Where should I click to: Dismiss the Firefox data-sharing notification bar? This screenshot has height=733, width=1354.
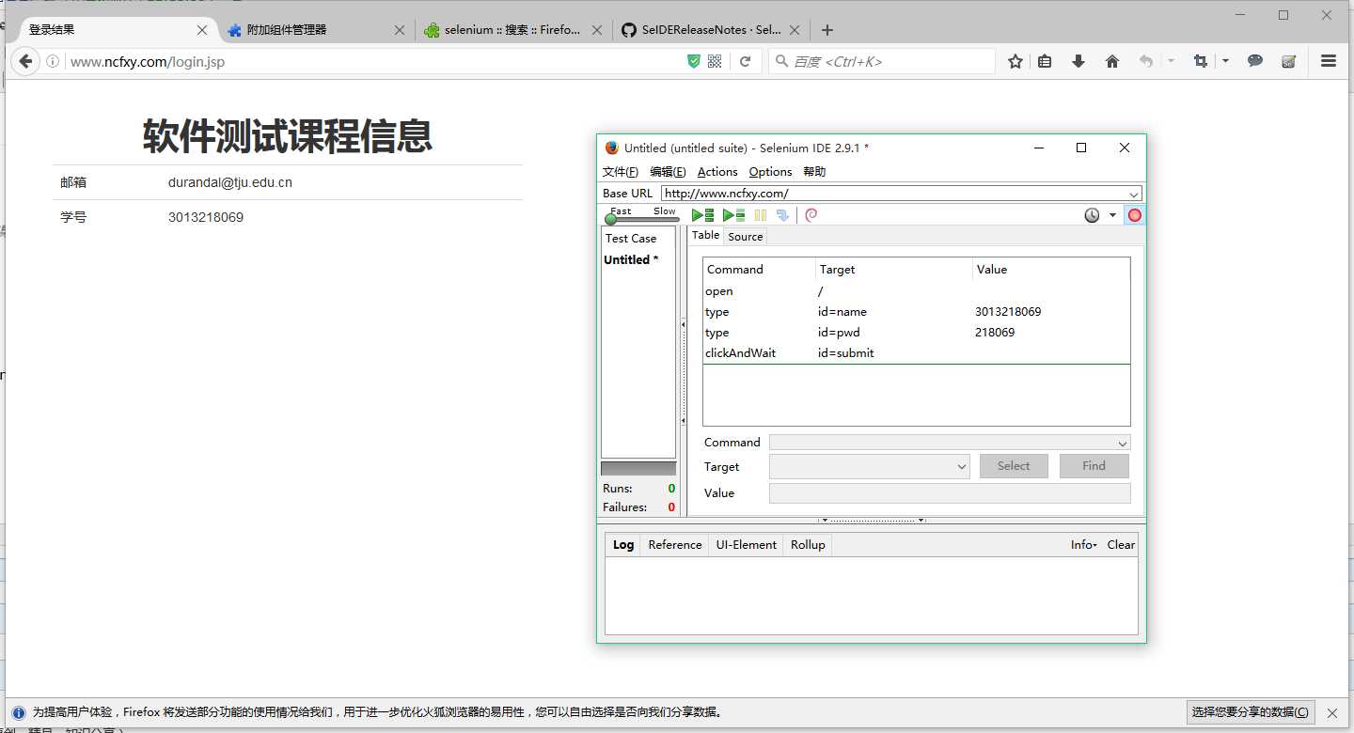tap(1331, 713)
